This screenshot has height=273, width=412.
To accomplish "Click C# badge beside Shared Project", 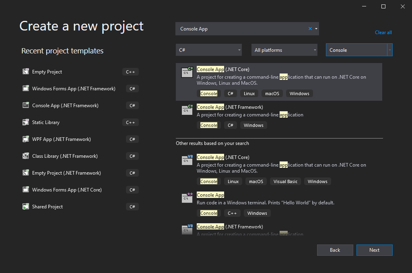I will point(132,207).
